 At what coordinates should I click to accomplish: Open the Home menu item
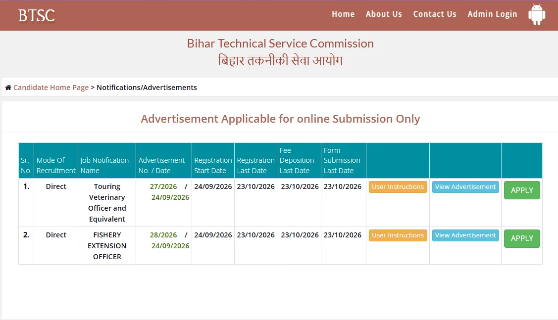343,14
